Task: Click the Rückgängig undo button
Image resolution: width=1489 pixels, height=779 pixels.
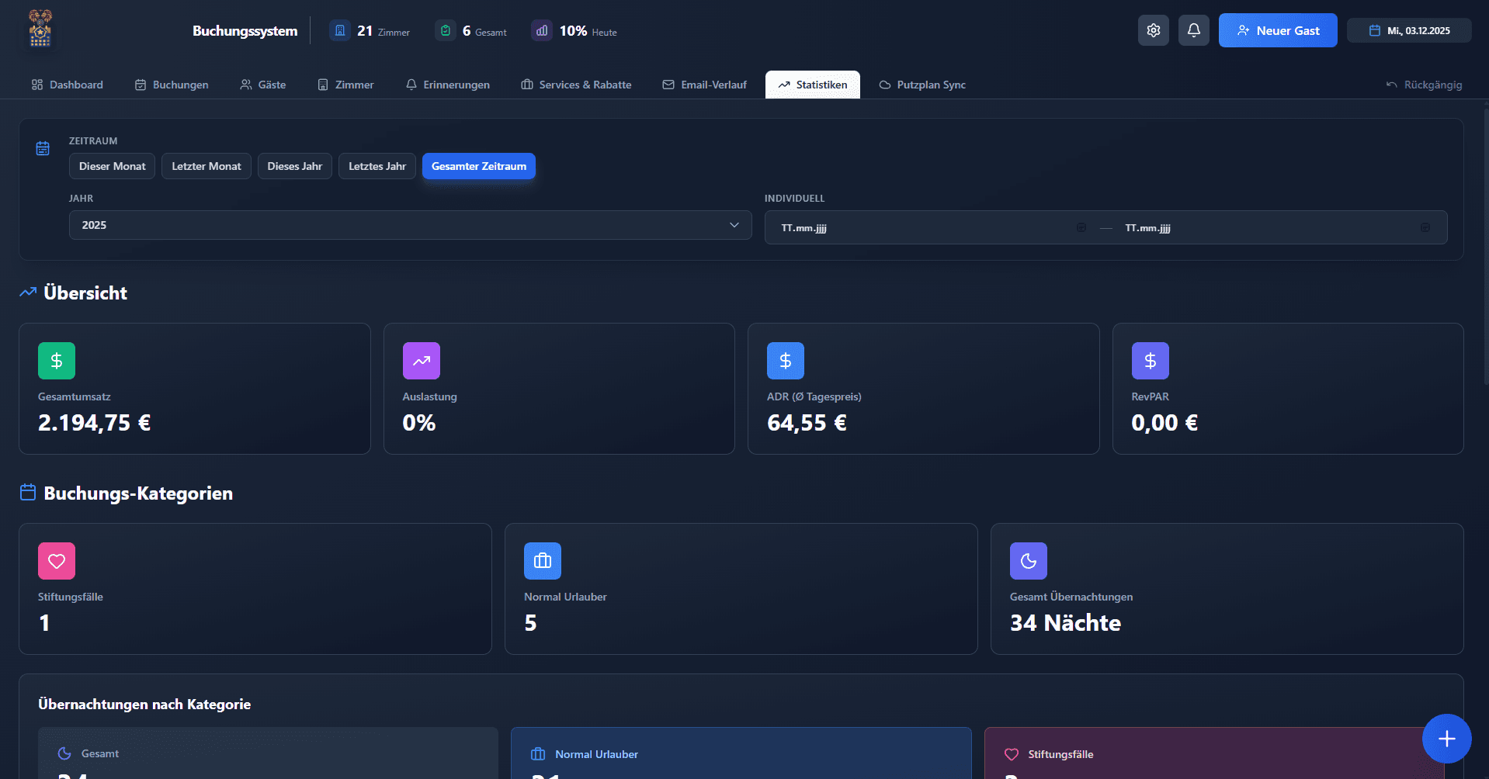Action: pos(1424,85)
